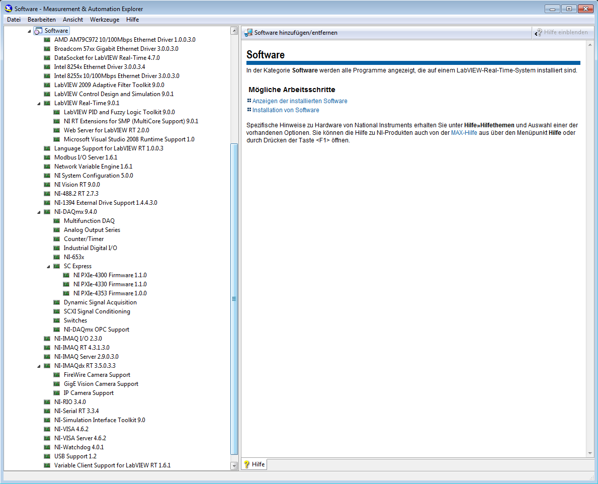Select Microsoft Visual Studio 2008 Runtime Support
The width and height of the screenshot is (598, 484).
tap(129, 139)
